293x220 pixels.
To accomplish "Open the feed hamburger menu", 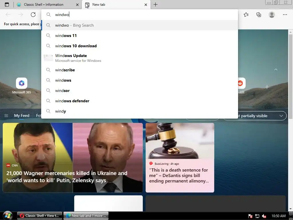I will pyautogui.click(x=6, y=116).
